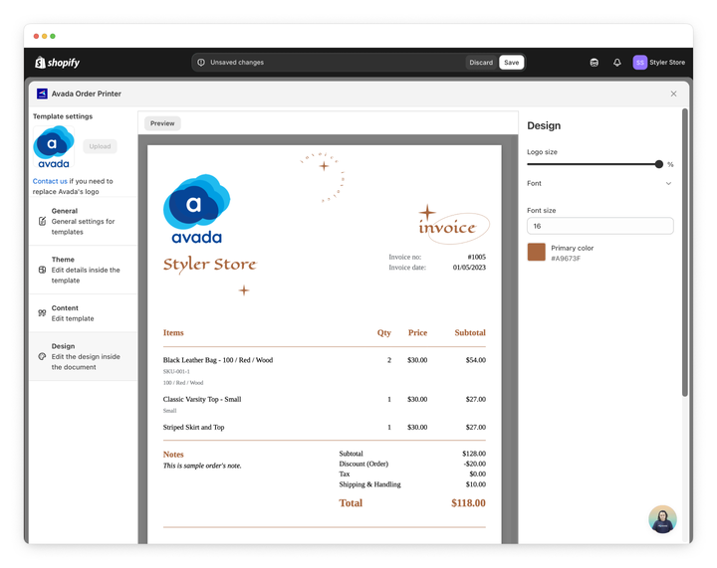Open the support chat avatar
This screenshot has height=568, width=717.
pyautogui.click(x=662, y=519)
